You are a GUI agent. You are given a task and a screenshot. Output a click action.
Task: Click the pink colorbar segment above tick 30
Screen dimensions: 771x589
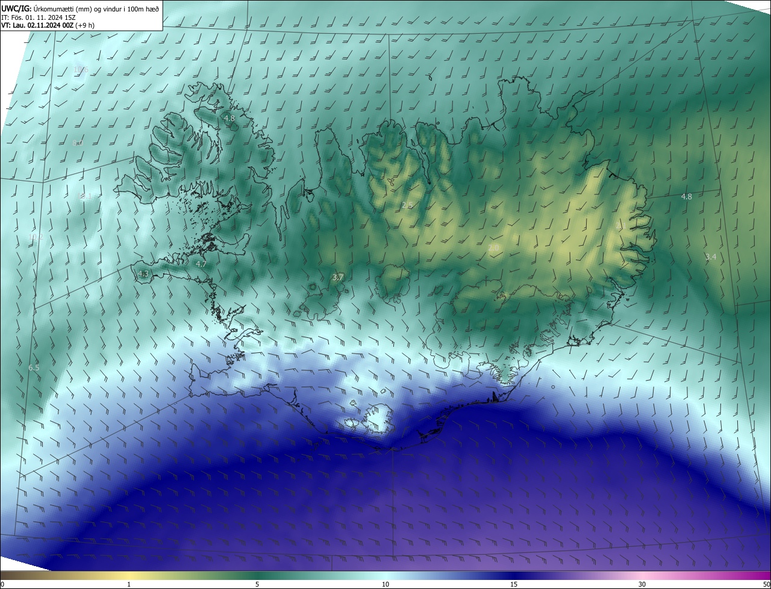pos(642,575)
